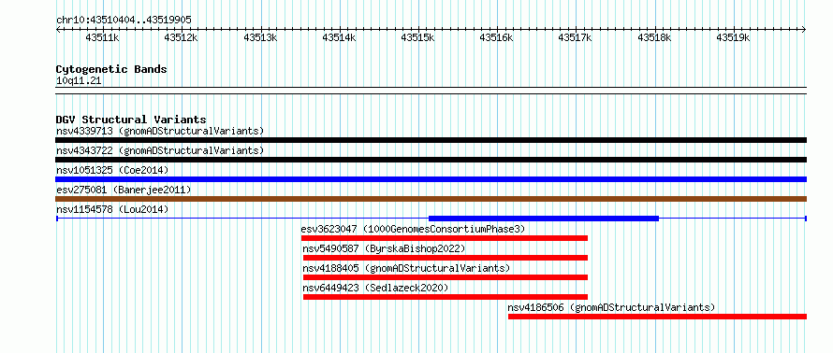Click the 43514k ruler tick label
The height and width of the screenshot is (353, 833).
339,38
